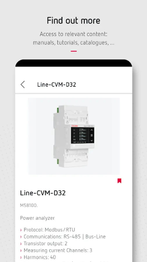147x262 pixels.
Task: Go back using the left arrow icon
Action: 23,84
